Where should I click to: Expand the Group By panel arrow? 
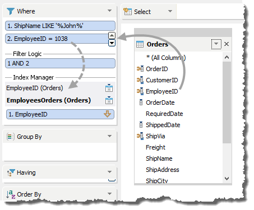(110, 136)
